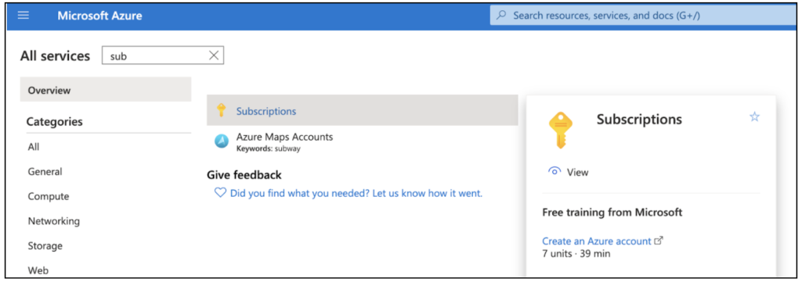Click View on the Subscriptions card
802x282 pixels.
[577, 173]
